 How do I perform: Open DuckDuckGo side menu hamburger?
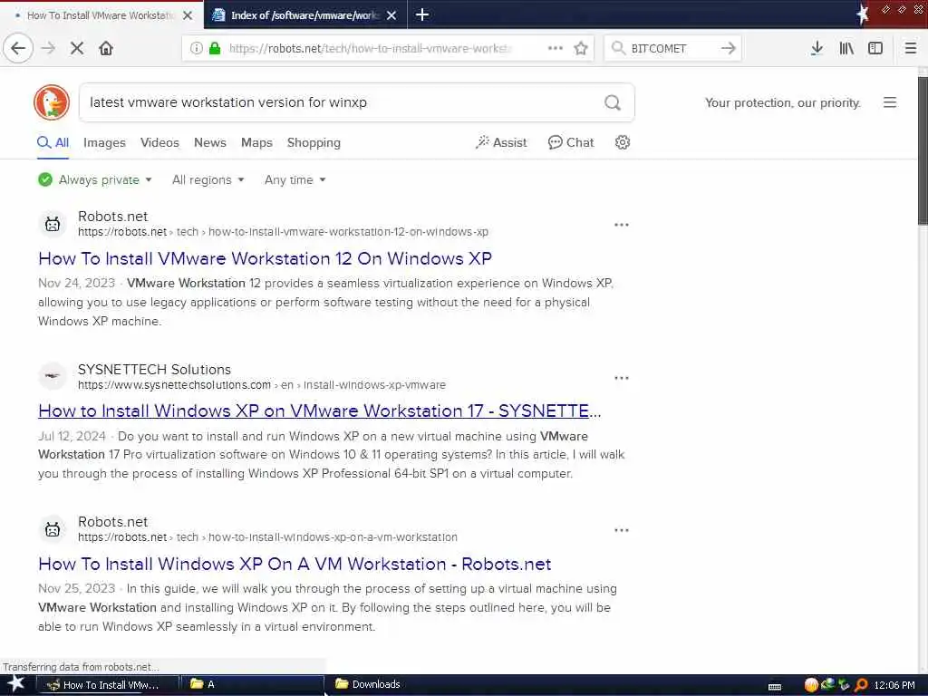890,102
